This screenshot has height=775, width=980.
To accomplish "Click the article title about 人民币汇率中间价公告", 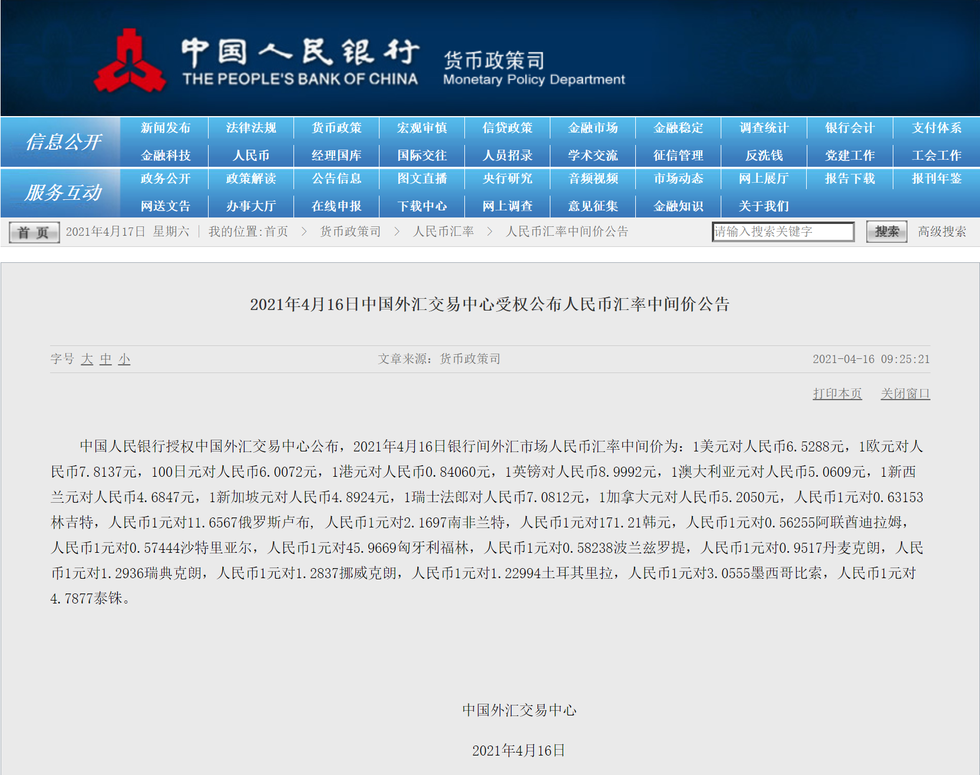I will tap(490, 304).
